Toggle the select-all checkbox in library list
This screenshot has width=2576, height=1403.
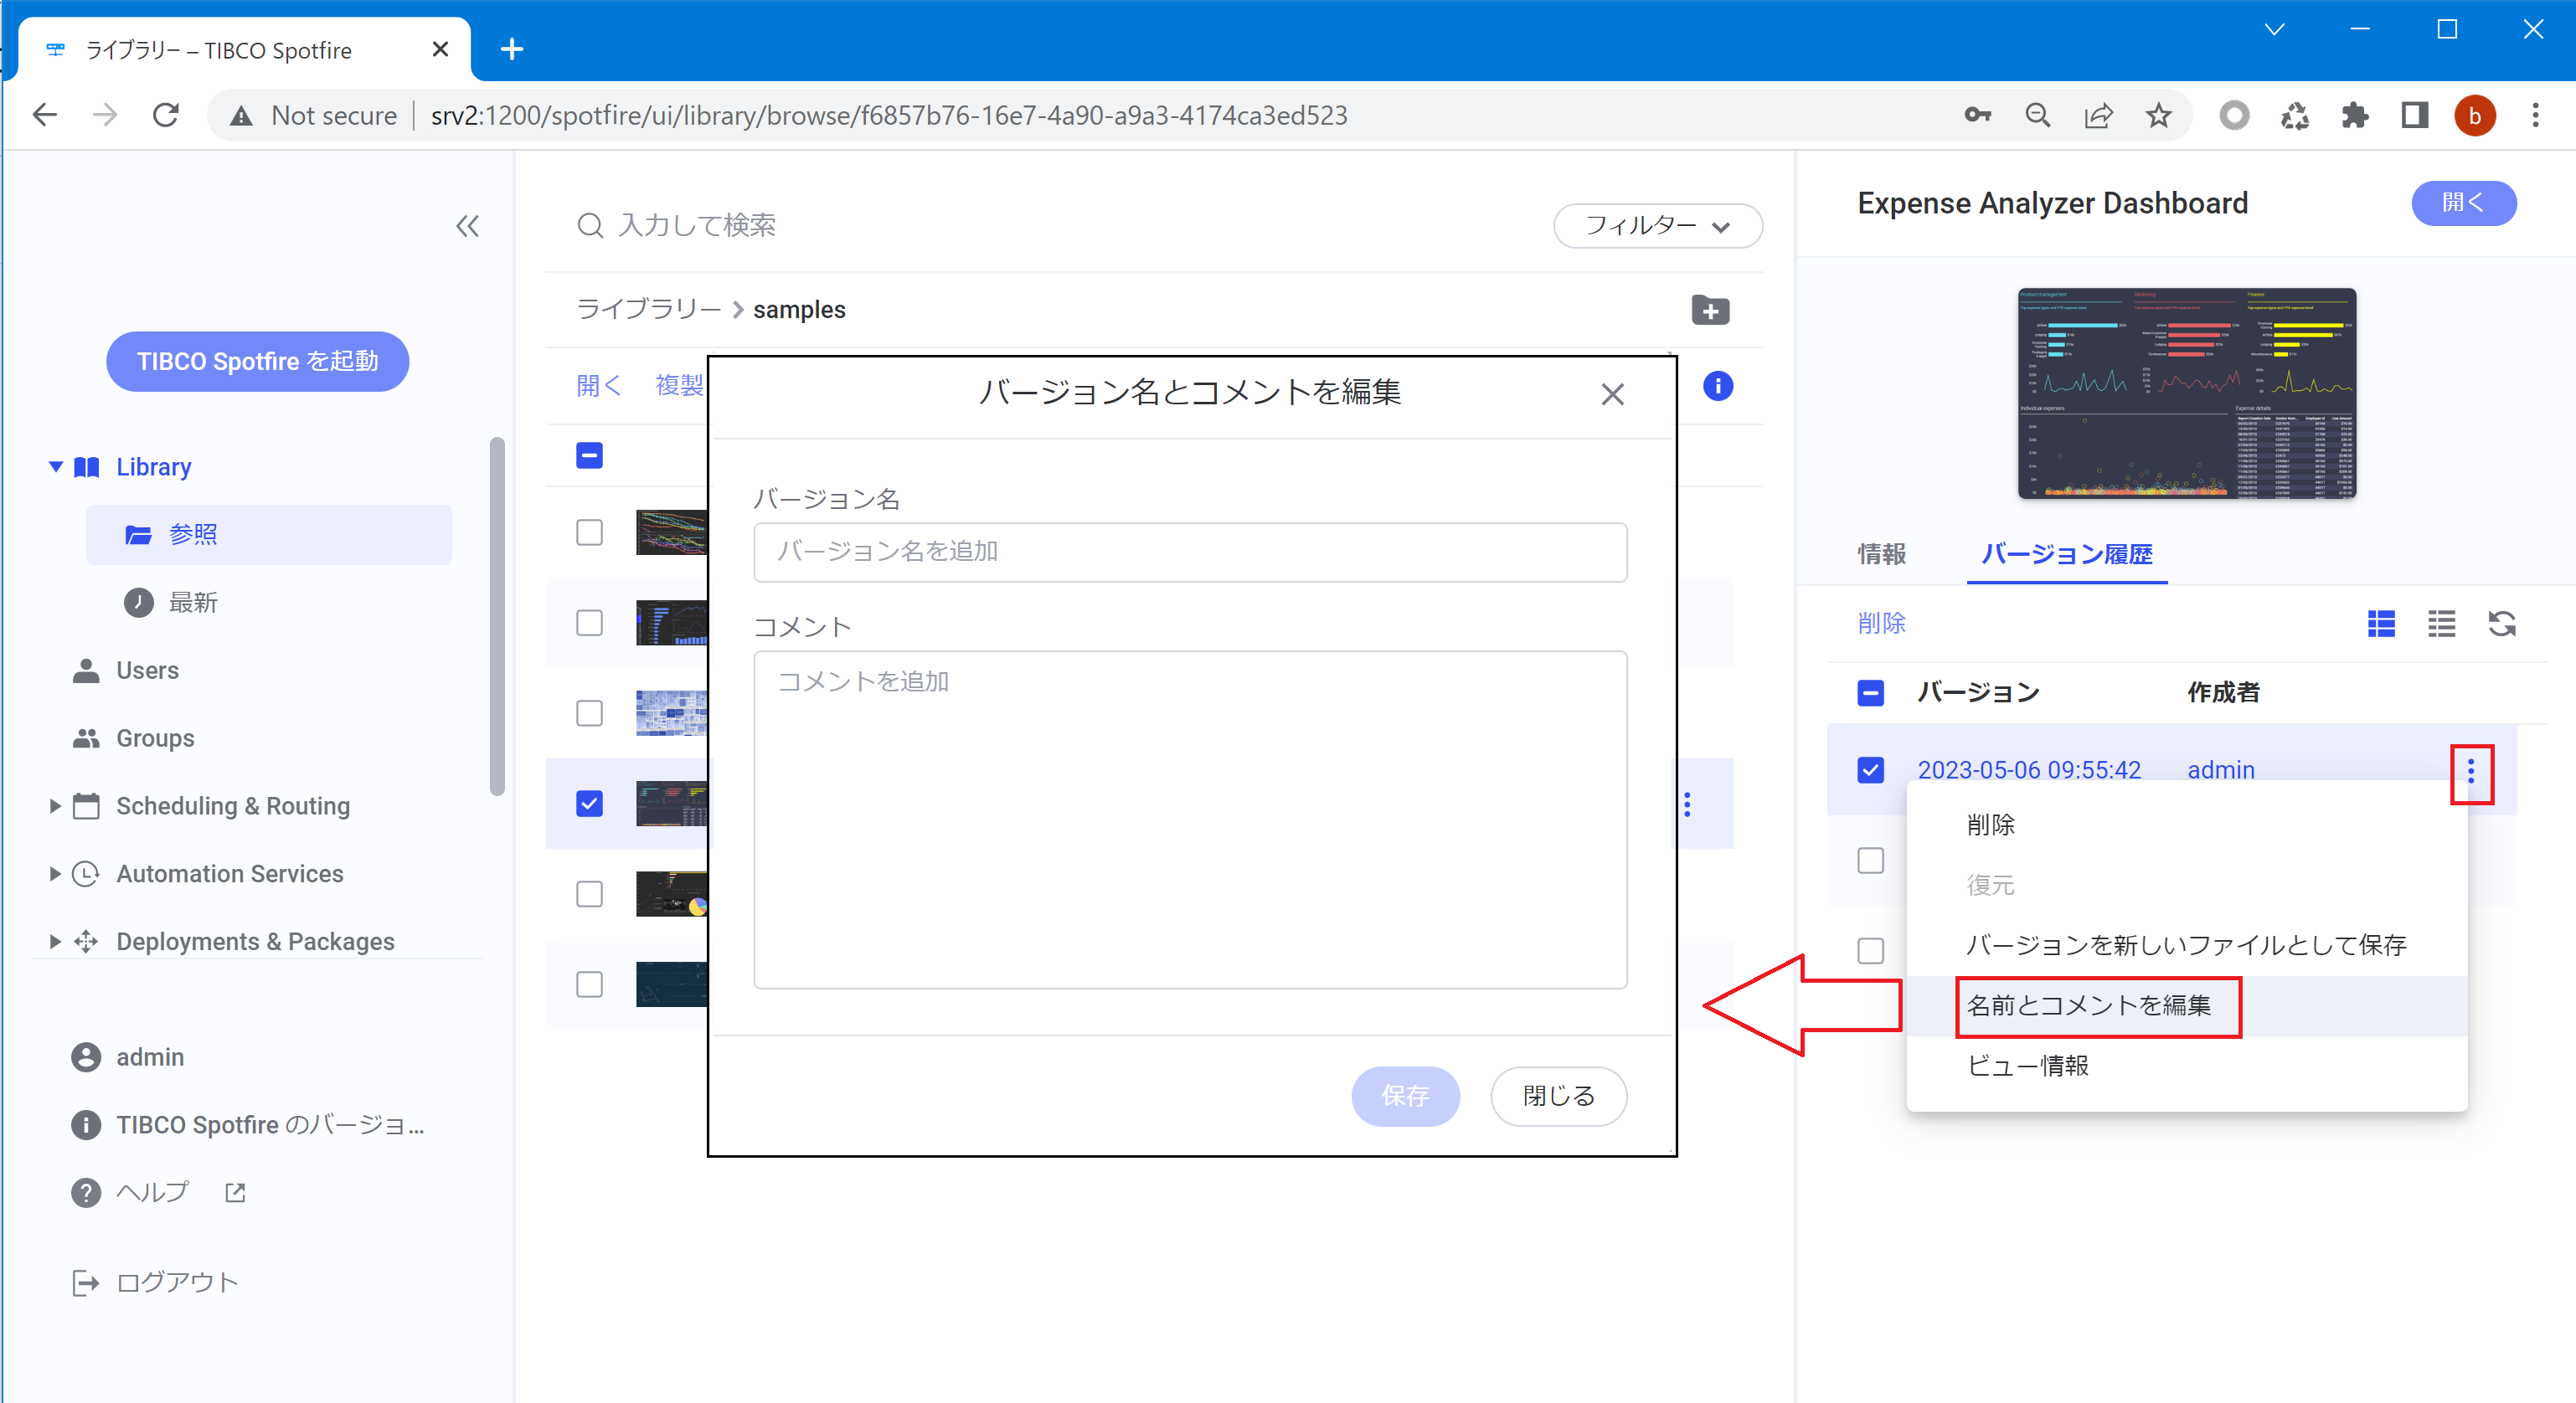coord(589,455)
